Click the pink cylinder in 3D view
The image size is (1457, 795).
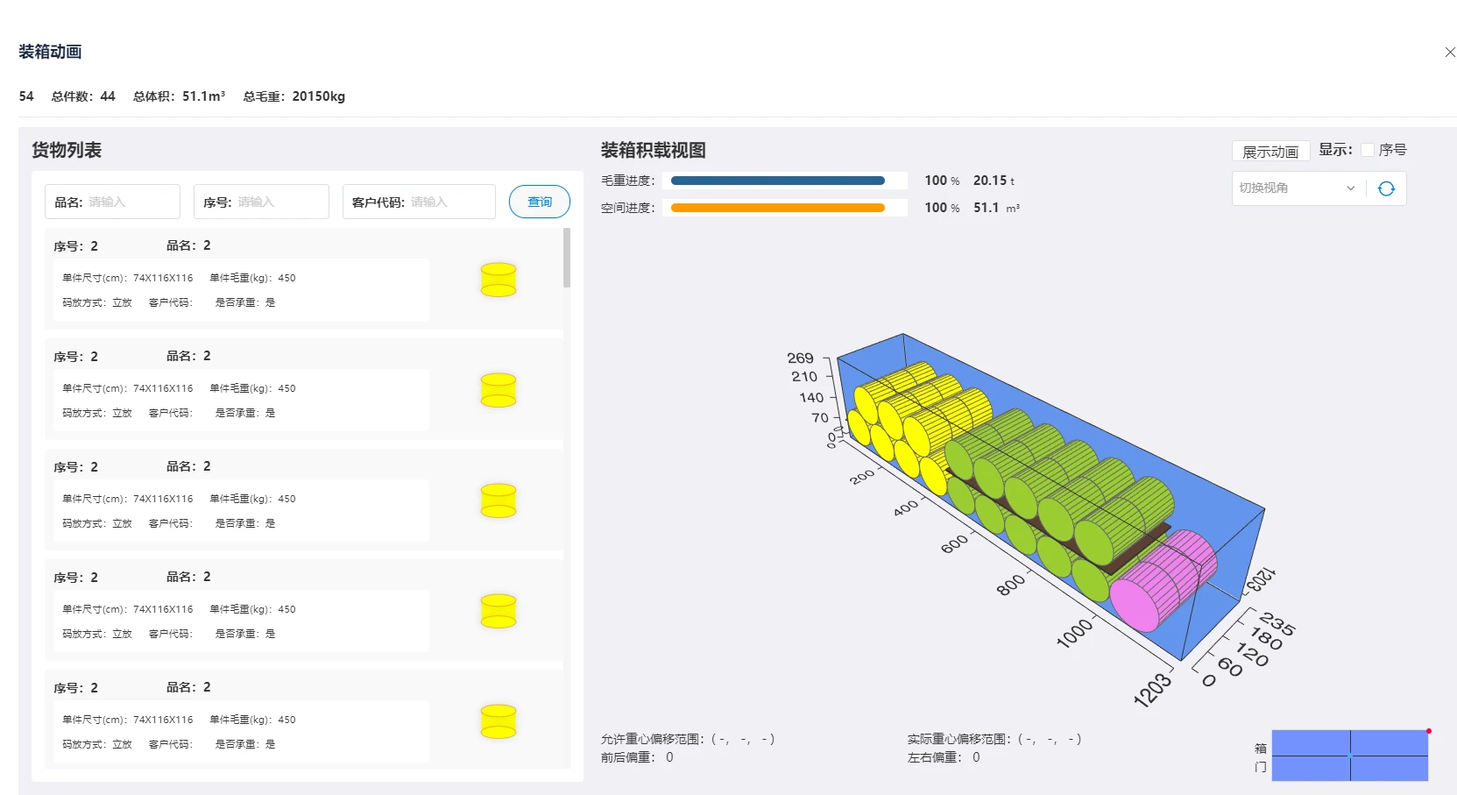1163,581
